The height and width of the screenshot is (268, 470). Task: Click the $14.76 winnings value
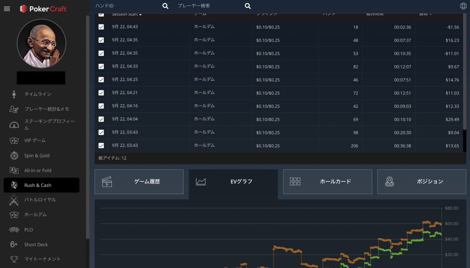coord(452,80)
